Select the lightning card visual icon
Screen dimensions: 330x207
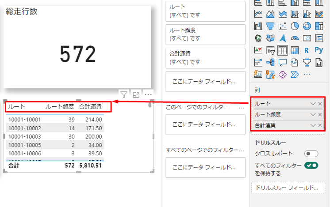click(x=258, y=74)
